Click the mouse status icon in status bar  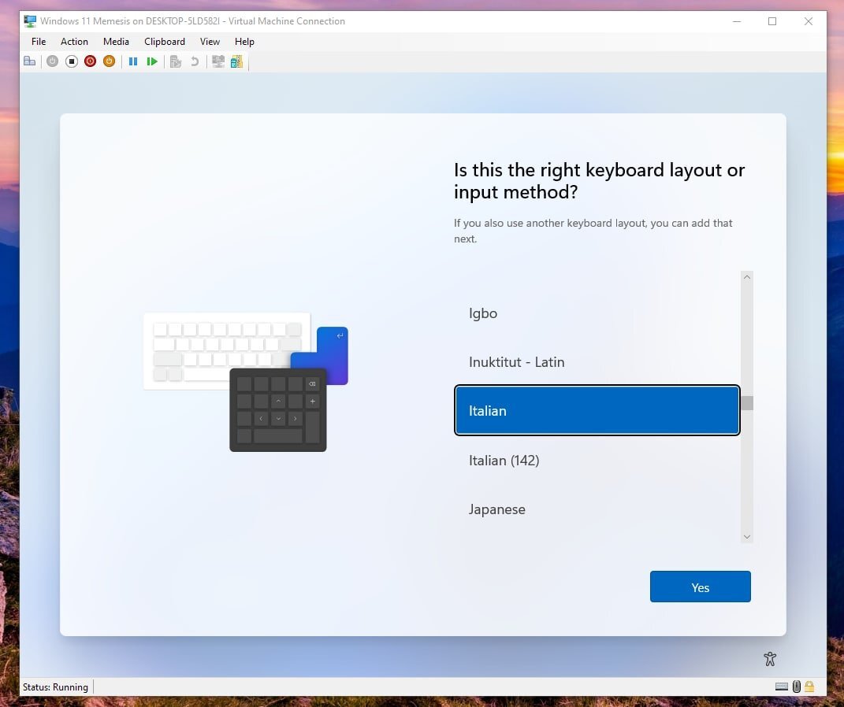click(797, 687)
